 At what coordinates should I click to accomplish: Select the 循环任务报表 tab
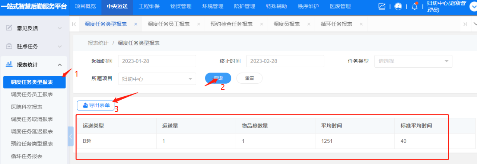coord(337,24)
